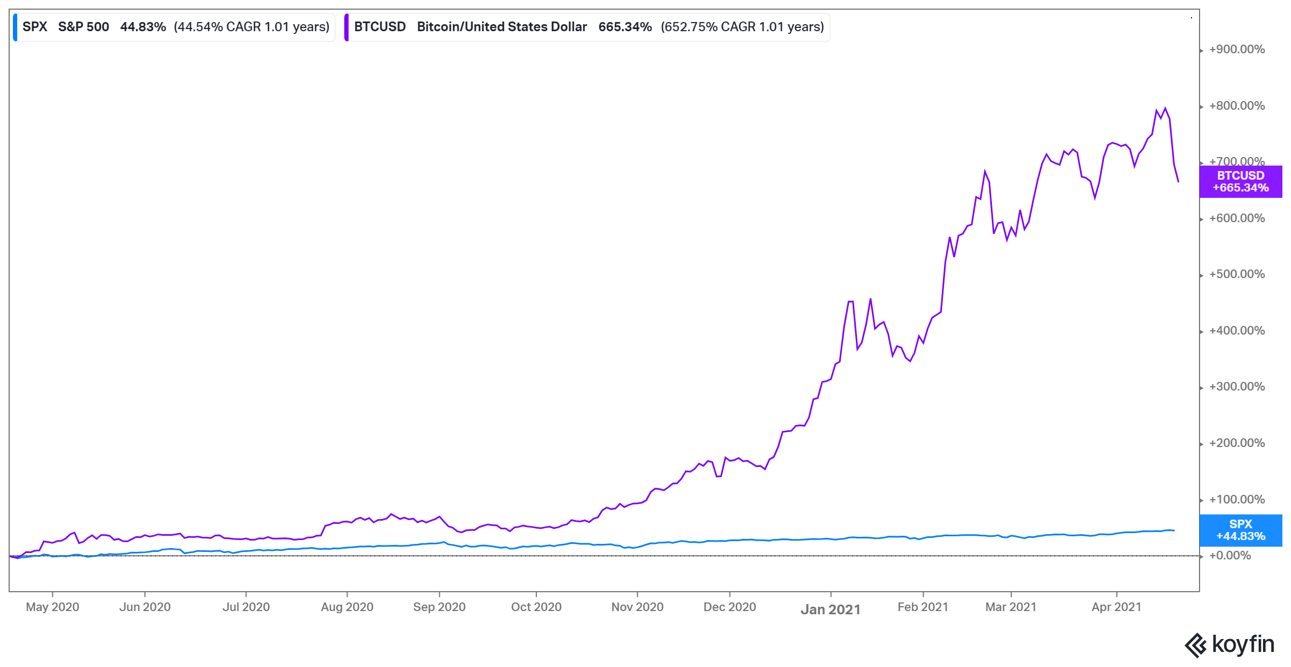Image resolution: width=1291 pixels, height=667 pixels.
Task: Click the Dec 2020 date label
Action: tap(730, 607)
